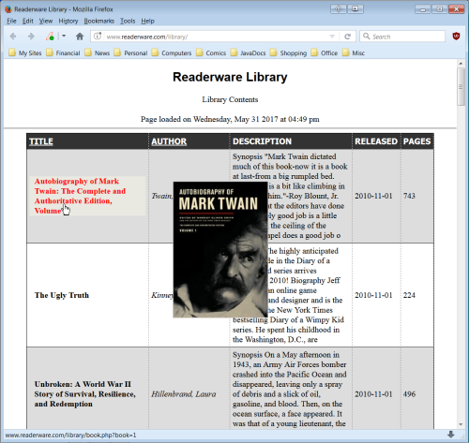The height and width of the screenshot is (443, 469).
Task: Open the Edit menu
Action: point(28,21)
